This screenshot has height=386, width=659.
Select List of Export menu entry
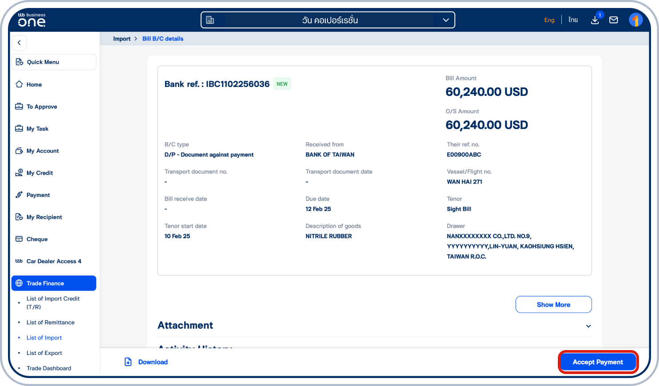44,353
